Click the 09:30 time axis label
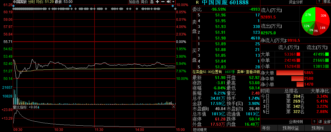This screenshot has height=132, width=331. coord(18,129)
